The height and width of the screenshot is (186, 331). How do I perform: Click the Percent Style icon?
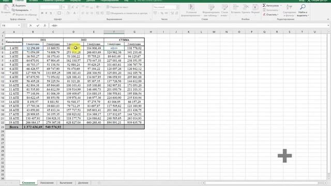point(162,13)
